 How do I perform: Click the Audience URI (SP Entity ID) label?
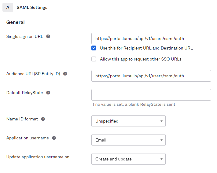pyautogui.click(x=33, y=74)
